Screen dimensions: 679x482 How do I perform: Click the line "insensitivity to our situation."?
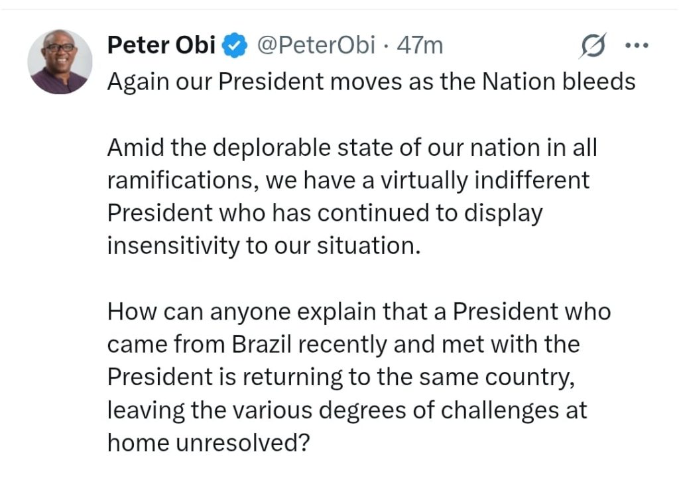[264, 246]
